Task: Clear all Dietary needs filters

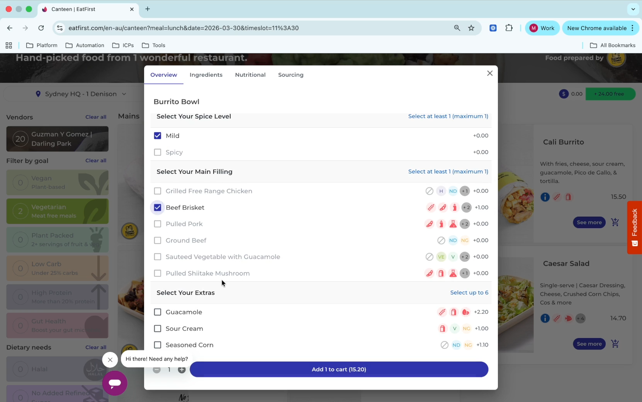Action: click(x=96, y=347)
